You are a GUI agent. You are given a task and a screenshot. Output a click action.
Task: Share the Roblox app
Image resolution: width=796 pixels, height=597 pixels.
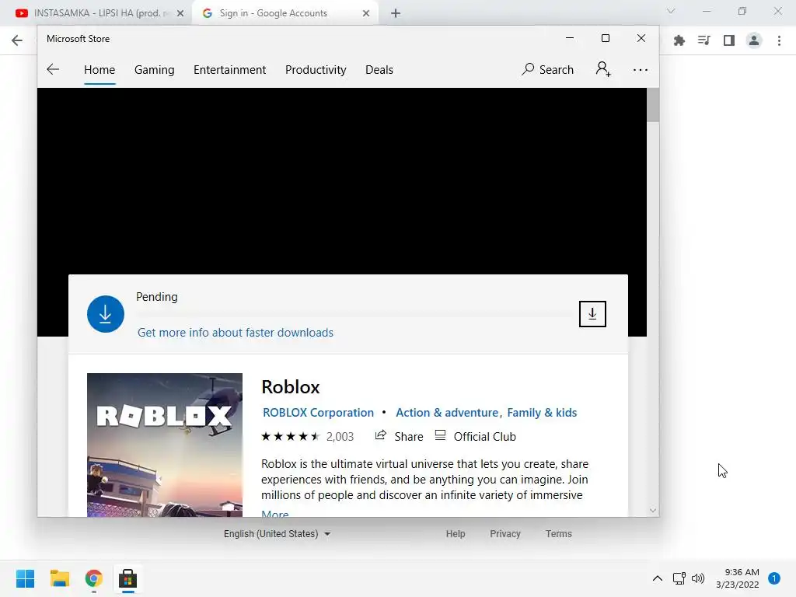[399, 436]
